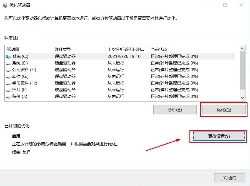Screen dimensions: 250x186
Task: Click the 2021/8/26 19:10 date cell
Action: pos(124,56)
